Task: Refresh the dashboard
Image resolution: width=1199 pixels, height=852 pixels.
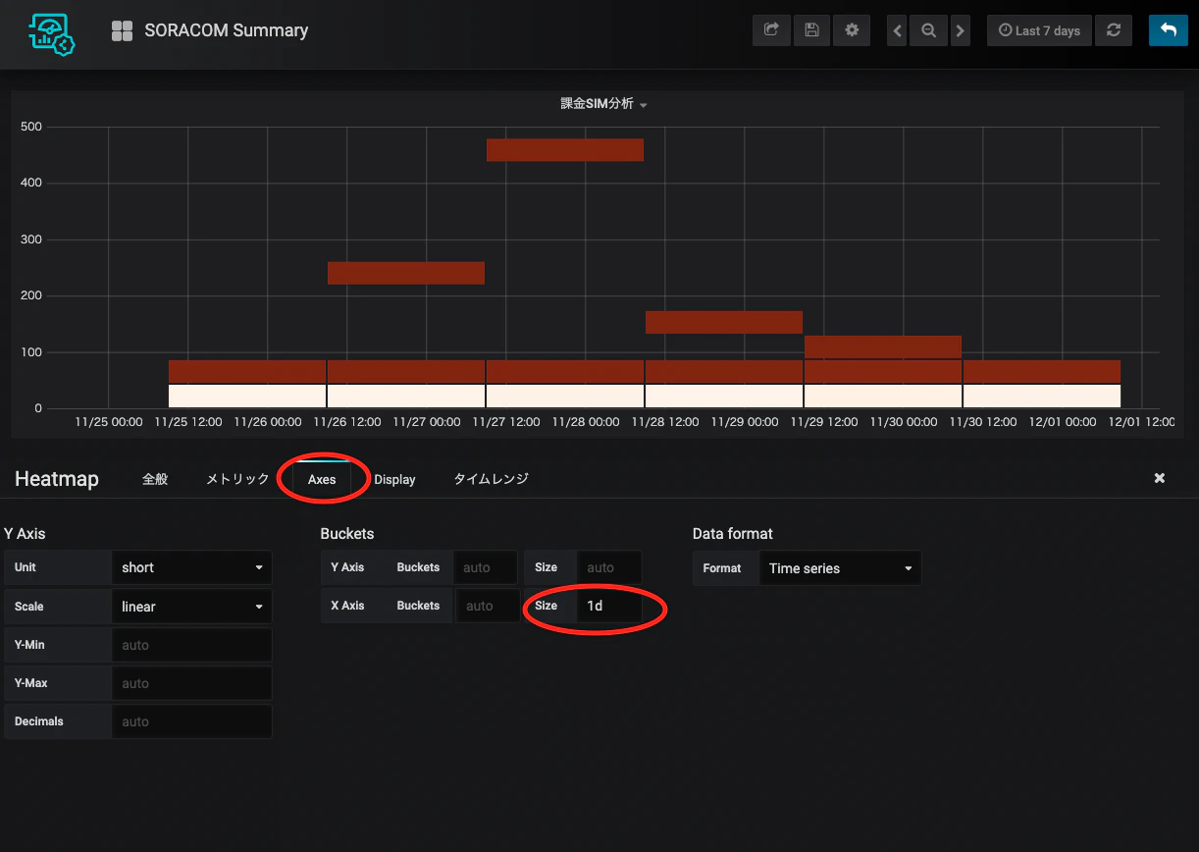Action: click(x=1113, y=30)
